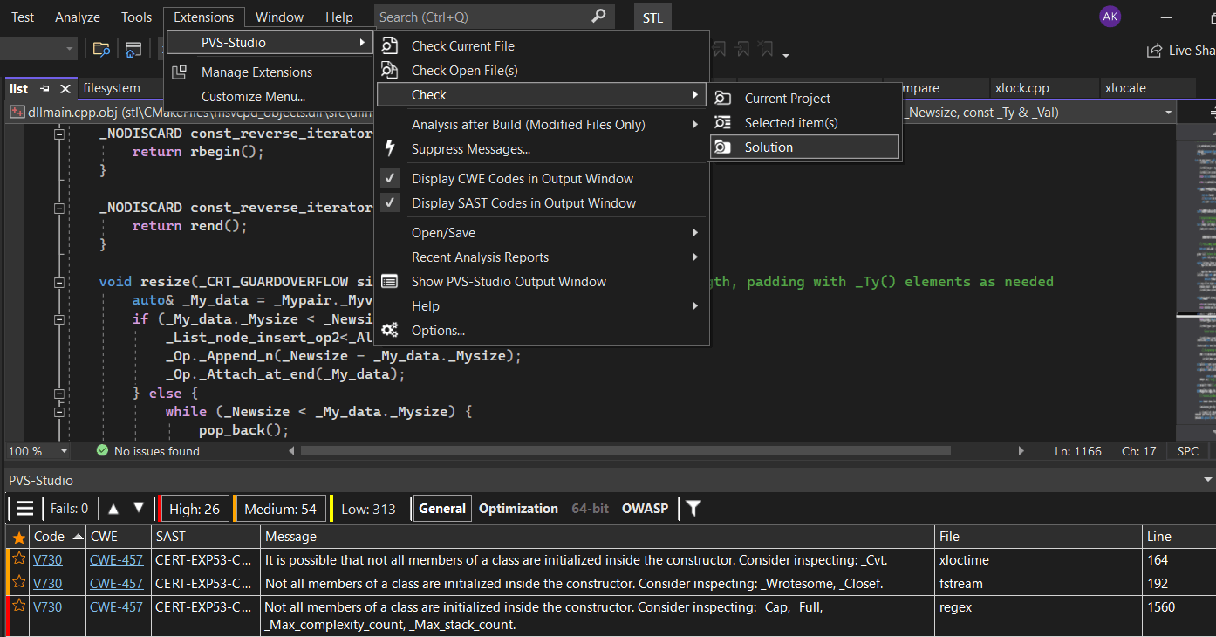Open the member function dropdown arrow
The height and width of the screenshot is (637, 1216).
click(x=1168, y=113)
